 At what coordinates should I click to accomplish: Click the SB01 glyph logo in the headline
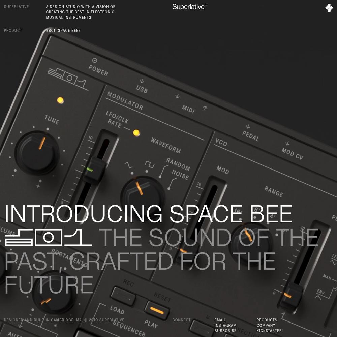coord(49,237)
